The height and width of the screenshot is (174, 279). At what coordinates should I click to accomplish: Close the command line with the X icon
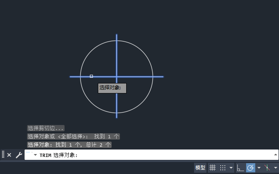[x=9, y=155]
